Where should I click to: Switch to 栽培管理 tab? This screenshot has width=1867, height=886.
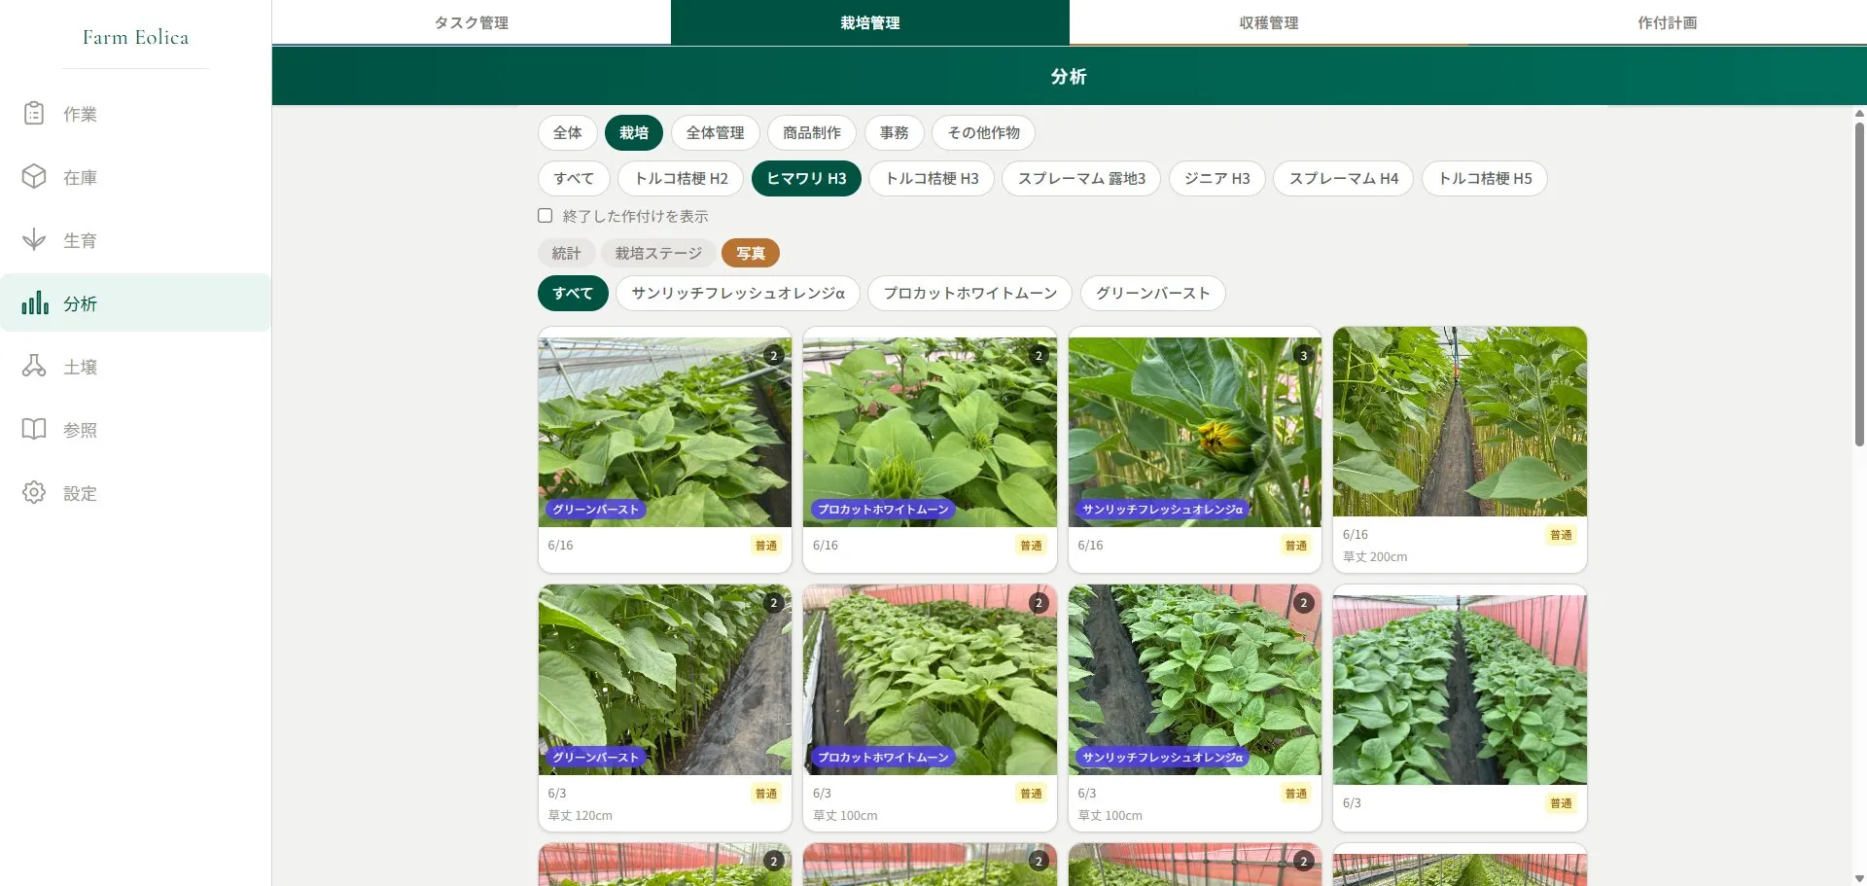point(870,22)
